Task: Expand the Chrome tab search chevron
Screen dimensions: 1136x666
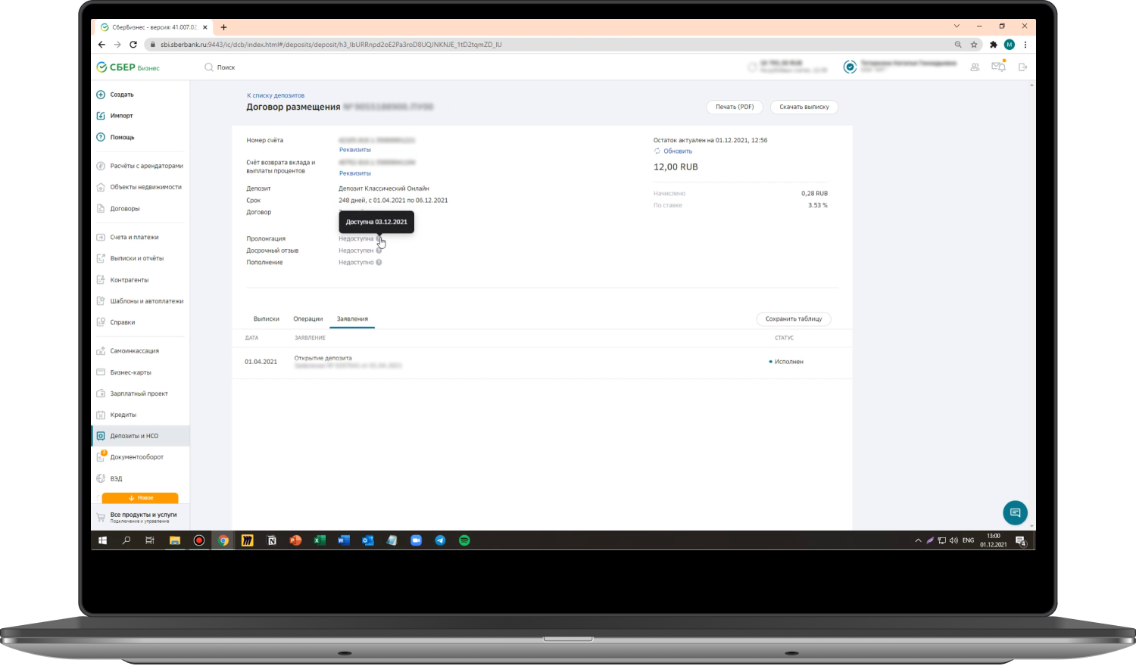Action: [x=957, y=26]
